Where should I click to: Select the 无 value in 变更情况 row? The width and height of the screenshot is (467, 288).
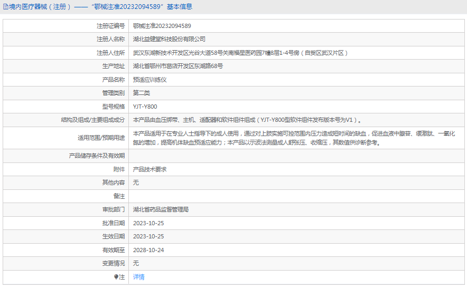click(x=136, y=263)
